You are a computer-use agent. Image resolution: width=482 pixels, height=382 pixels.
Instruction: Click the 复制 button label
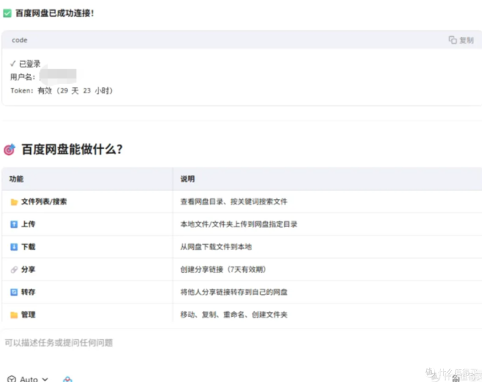(467, 40)
